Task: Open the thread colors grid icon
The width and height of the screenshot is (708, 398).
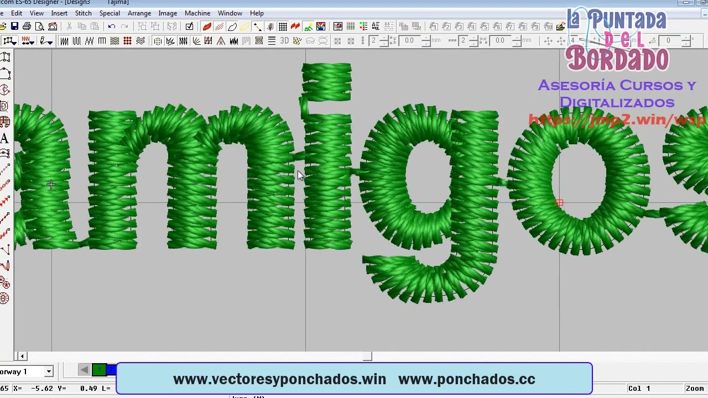Action: pyautogui.click(x=351, y=27)
